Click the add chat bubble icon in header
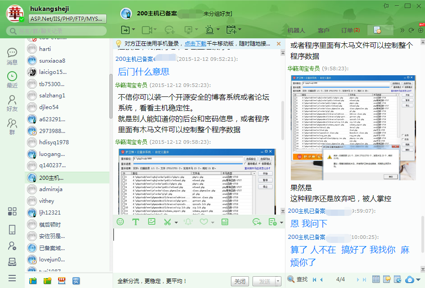The height and width of the screenshot is (288, 425). 170,30
